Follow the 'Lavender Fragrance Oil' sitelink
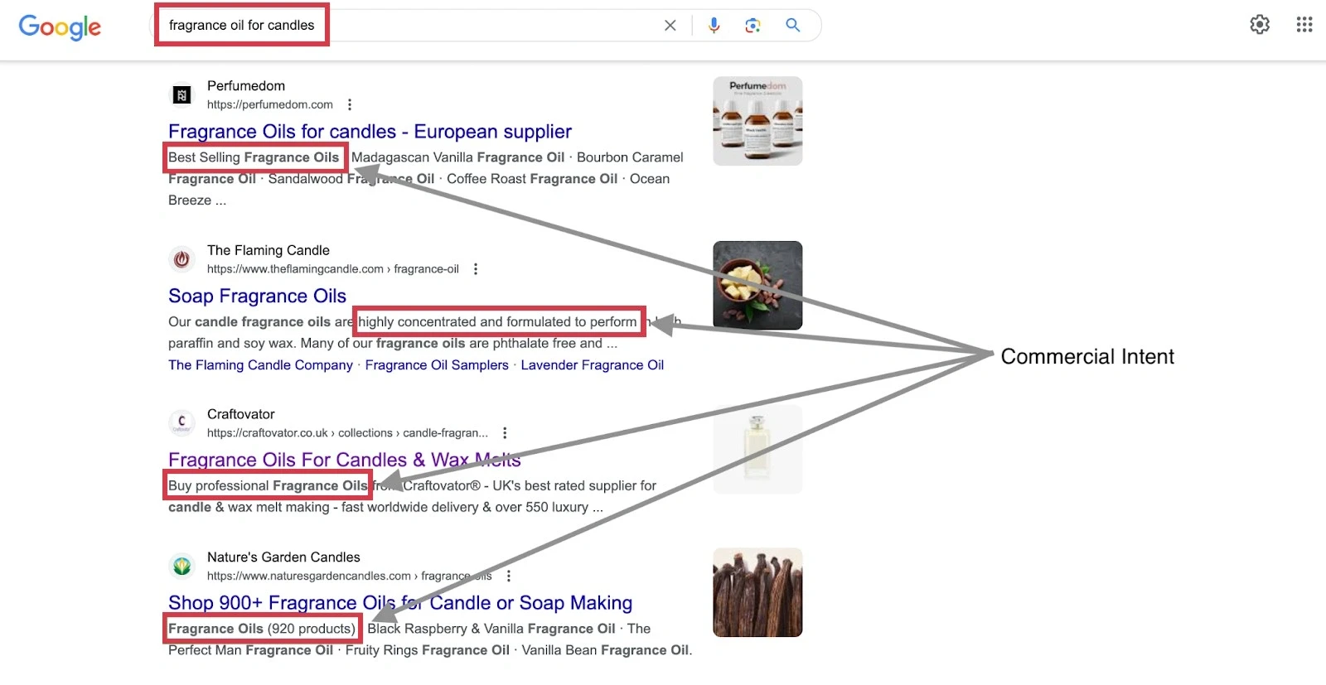 tap(593, 365)
